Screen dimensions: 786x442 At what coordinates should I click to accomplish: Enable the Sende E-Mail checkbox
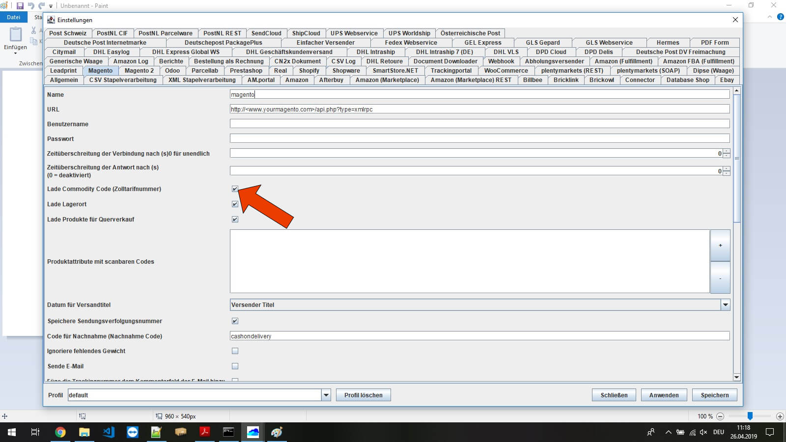click(x=235, y=366)
